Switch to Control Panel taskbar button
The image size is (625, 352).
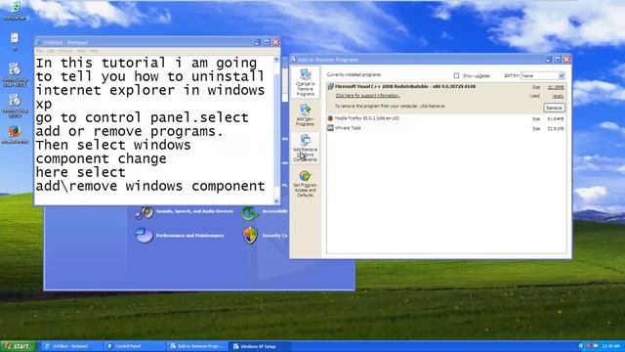135,346
